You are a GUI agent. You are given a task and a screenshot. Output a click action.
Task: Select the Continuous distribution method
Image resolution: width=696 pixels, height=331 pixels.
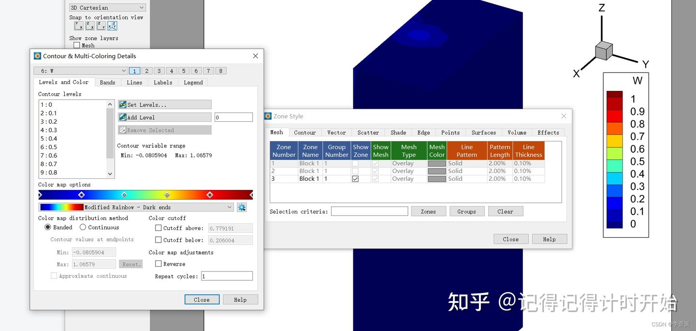83,227
